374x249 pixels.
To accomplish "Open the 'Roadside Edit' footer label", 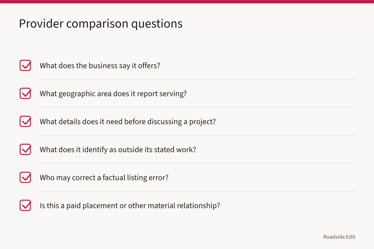I will click(339, 237).
